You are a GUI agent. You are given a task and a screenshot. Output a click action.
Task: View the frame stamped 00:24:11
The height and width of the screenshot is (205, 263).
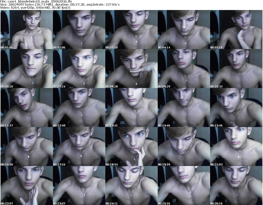[131, 186]
